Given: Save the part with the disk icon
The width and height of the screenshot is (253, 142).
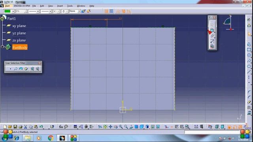Looking at the screenshot, I should pos(15,127).
